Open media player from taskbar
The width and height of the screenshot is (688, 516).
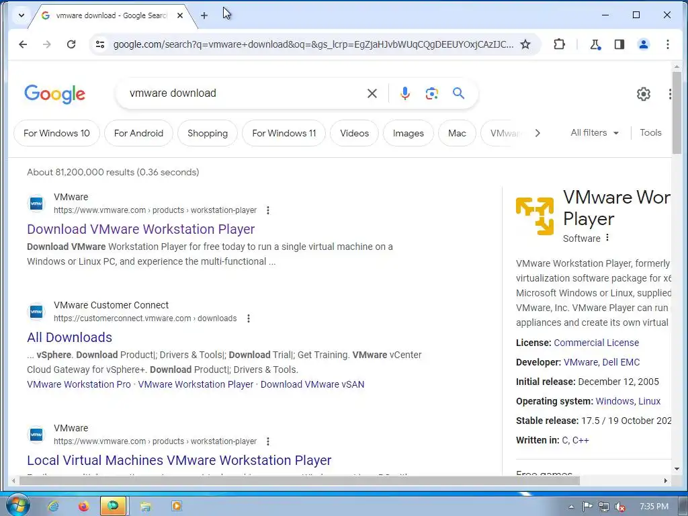[177, 507]
